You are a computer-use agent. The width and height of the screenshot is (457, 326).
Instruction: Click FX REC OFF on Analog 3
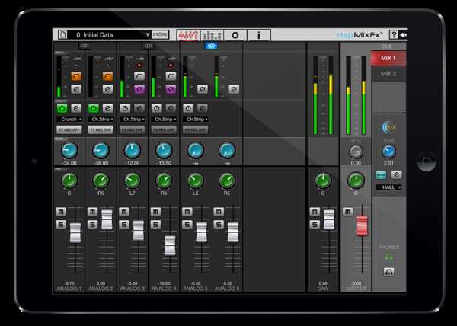coord(133,130)
